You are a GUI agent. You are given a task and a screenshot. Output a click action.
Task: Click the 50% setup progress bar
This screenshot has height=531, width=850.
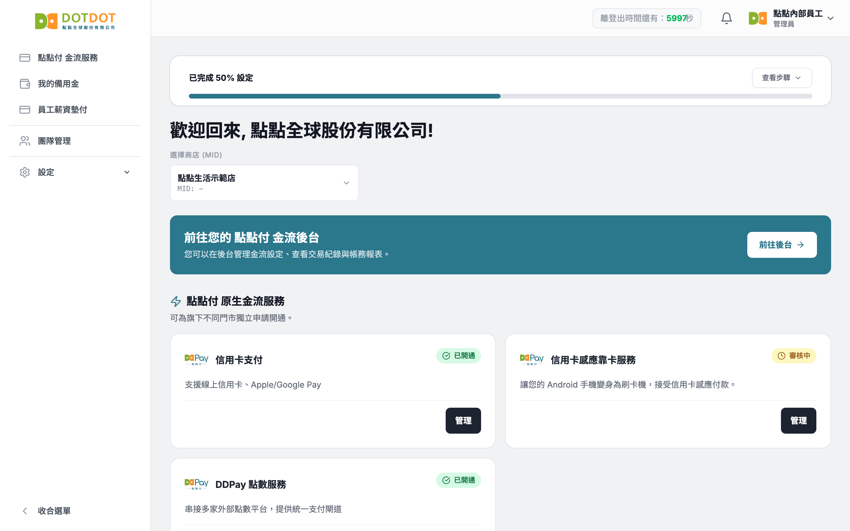click(x=500, y=96)
